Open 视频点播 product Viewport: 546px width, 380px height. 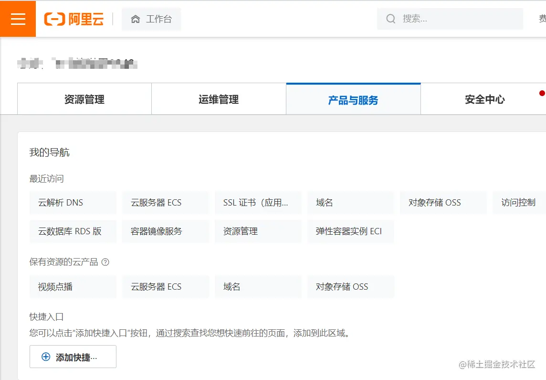[73, 287]
